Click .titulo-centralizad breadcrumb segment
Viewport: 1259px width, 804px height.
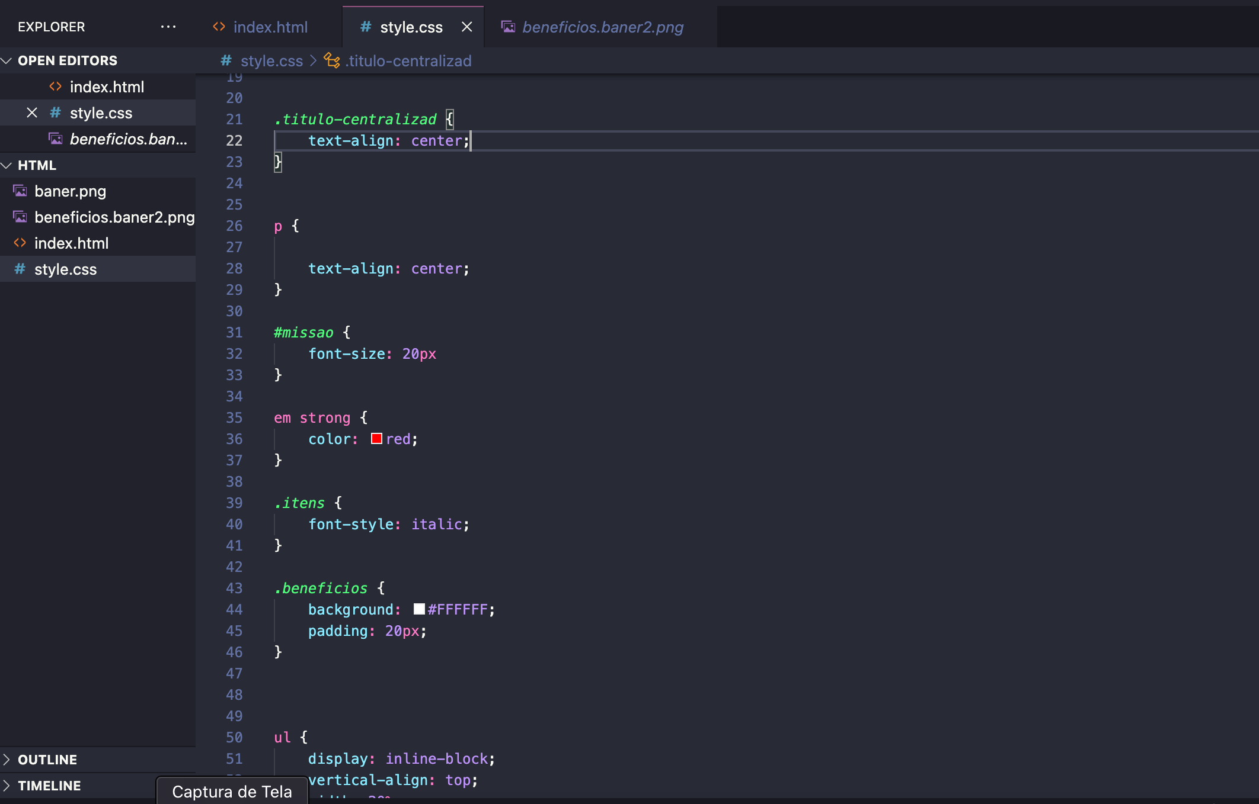tap(408, 60)
